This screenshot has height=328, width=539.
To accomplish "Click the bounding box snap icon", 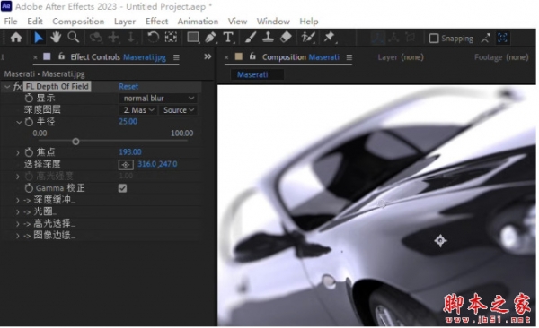I will coord(502,38).
